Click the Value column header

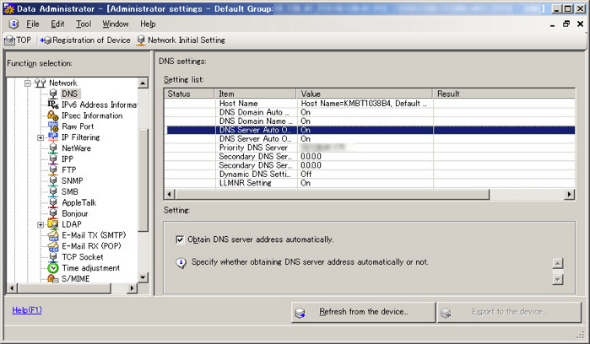365,94
